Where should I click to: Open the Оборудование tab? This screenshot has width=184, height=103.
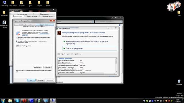point(44,14)
